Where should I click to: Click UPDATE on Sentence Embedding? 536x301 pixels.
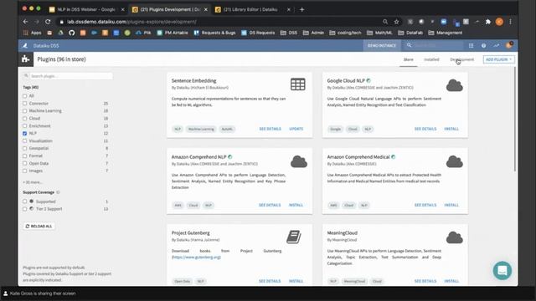coord(296,129)
